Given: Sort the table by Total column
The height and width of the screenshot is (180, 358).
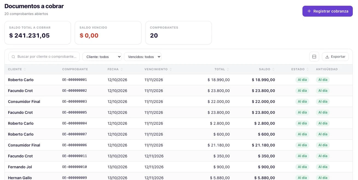Looking at the screenshot, I should pyautogui.click(x=222, y=69).
